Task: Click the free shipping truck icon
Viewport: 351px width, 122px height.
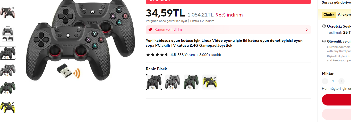Action: tap(324, 26)
